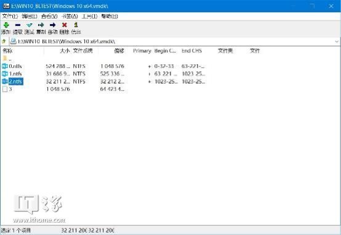Expand the address path dropdown arrow

[337, 41]
